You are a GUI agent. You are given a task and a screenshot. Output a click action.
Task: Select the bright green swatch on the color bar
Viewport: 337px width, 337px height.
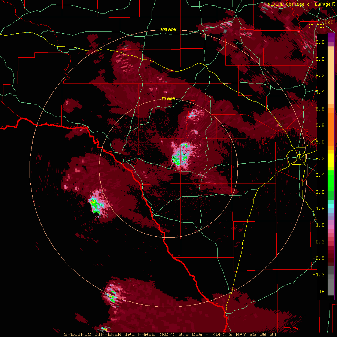click(x=331, y=180)
